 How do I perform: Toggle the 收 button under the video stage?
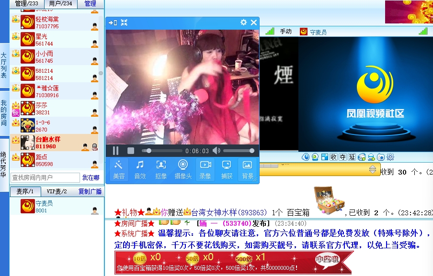click(x=333, y=157)
